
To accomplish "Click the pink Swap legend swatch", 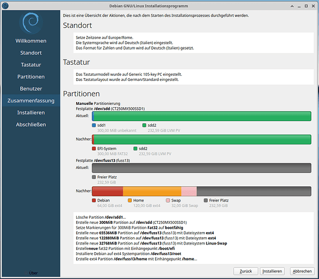I will pyautogui.click(x=168, y=200).
